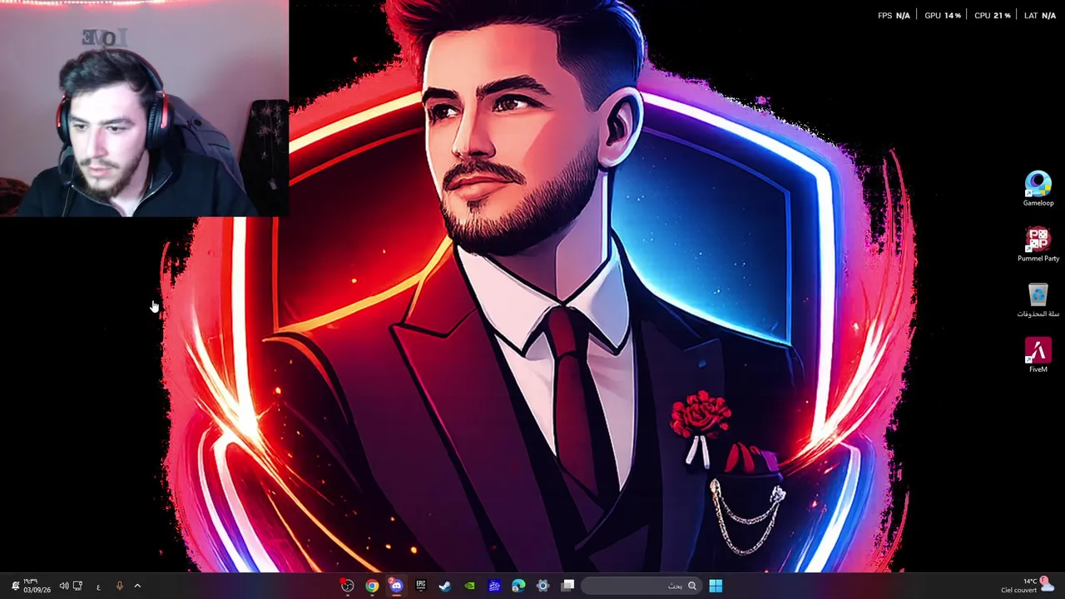
Task: Open OBS Studio from the taskbar
Action: (x=348, y=586)
